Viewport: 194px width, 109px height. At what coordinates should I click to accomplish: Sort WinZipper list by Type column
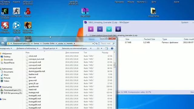(165, 39)
